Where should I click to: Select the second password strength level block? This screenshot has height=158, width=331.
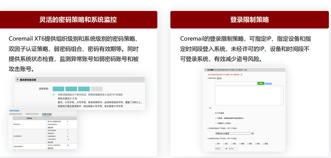pos(71,89)
